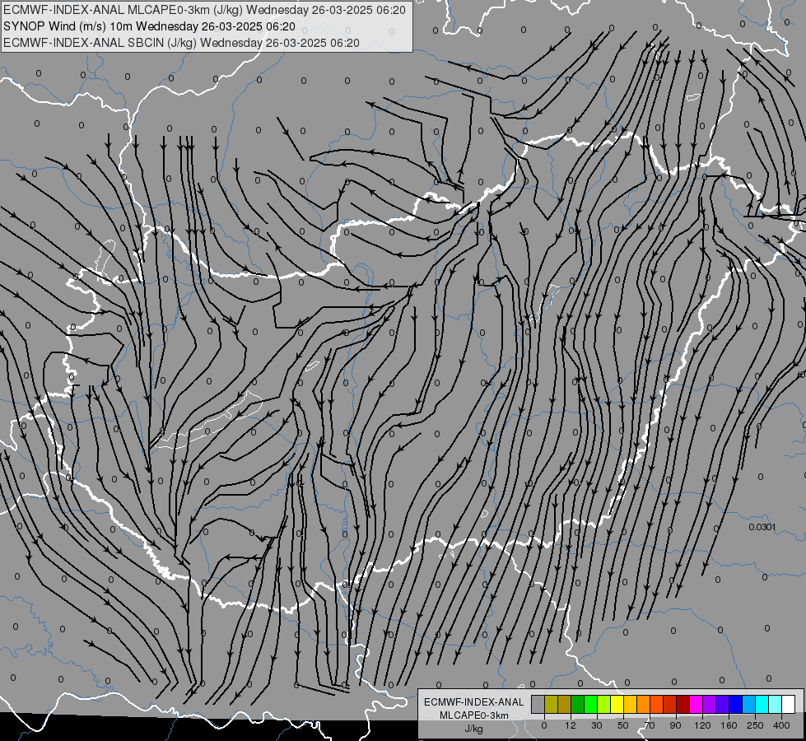Click the legend tick label 90

point(675,725)
